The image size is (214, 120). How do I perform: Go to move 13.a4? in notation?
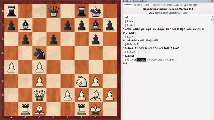tap(175, 48)
